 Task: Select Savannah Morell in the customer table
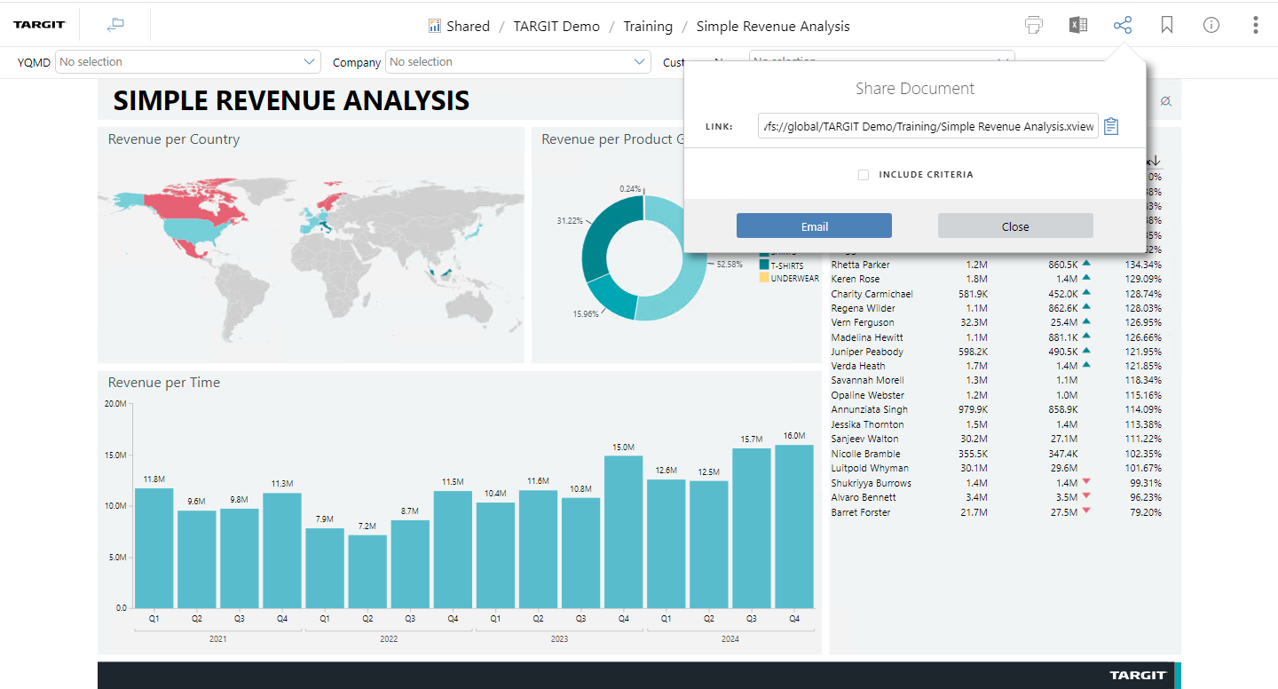[868, 380]
